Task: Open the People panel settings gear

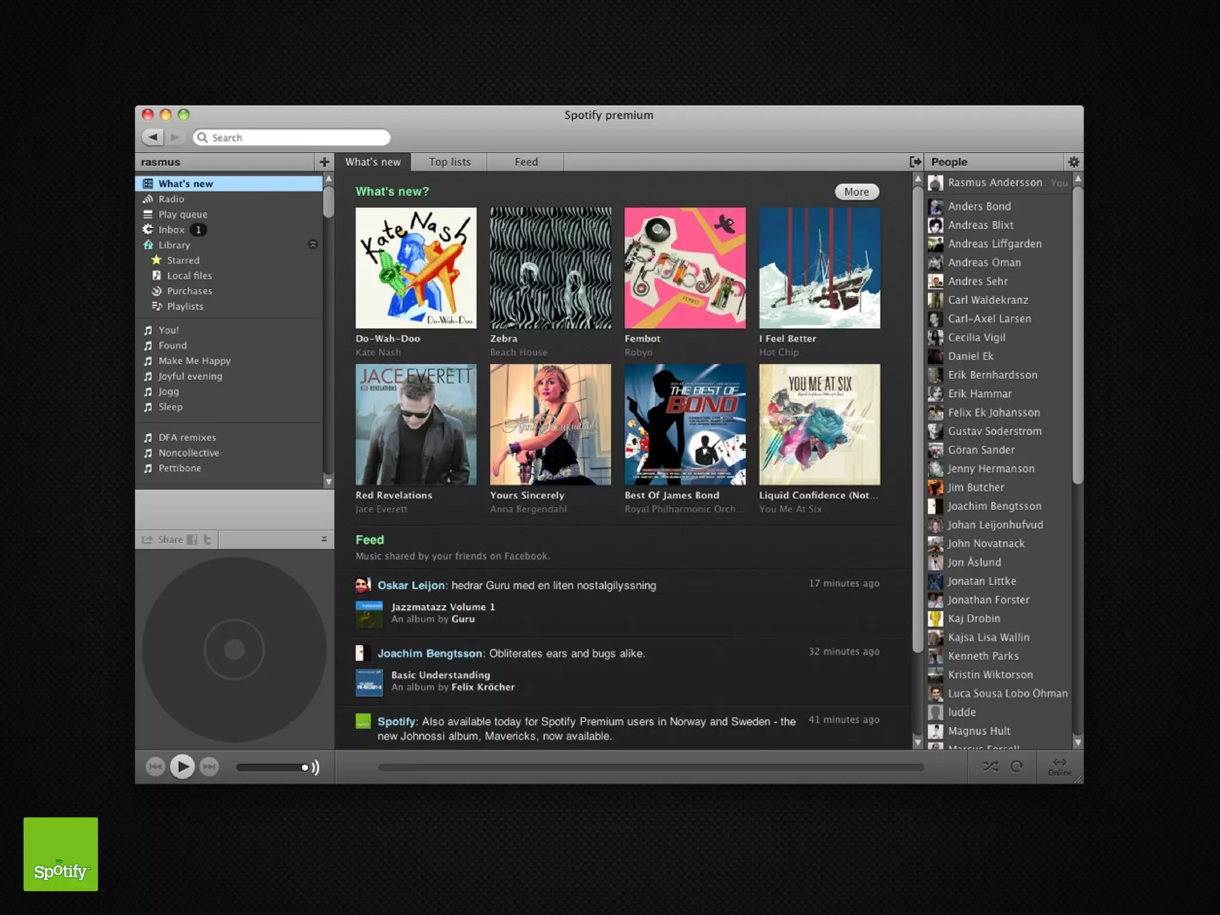Action: pyautogui.click(x=1073, y=161)
